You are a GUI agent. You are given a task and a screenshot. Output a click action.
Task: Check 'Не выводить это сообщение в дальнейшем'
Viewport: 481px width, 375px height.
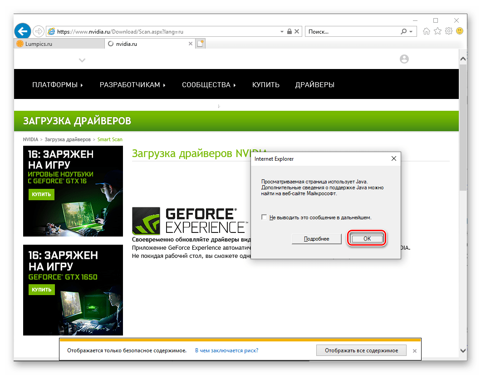tap(264, 217)
